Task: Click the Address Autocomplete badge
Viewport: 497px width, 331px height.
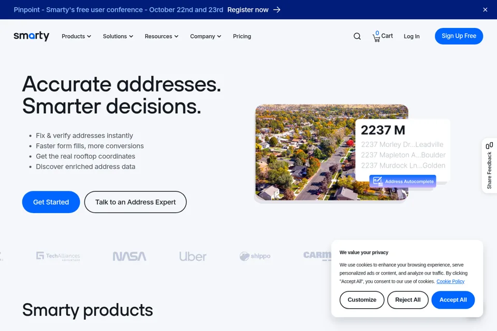Action: pyautogui.click(x=403, y=181)
